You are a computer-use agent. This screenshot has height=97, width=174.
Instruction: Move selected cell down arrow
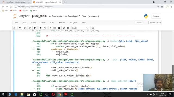tap(45, 28)
